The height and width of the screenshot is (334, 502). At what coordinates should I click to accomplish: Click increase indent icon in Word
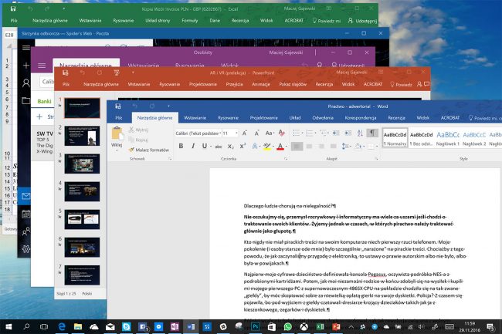pos(348,133)
